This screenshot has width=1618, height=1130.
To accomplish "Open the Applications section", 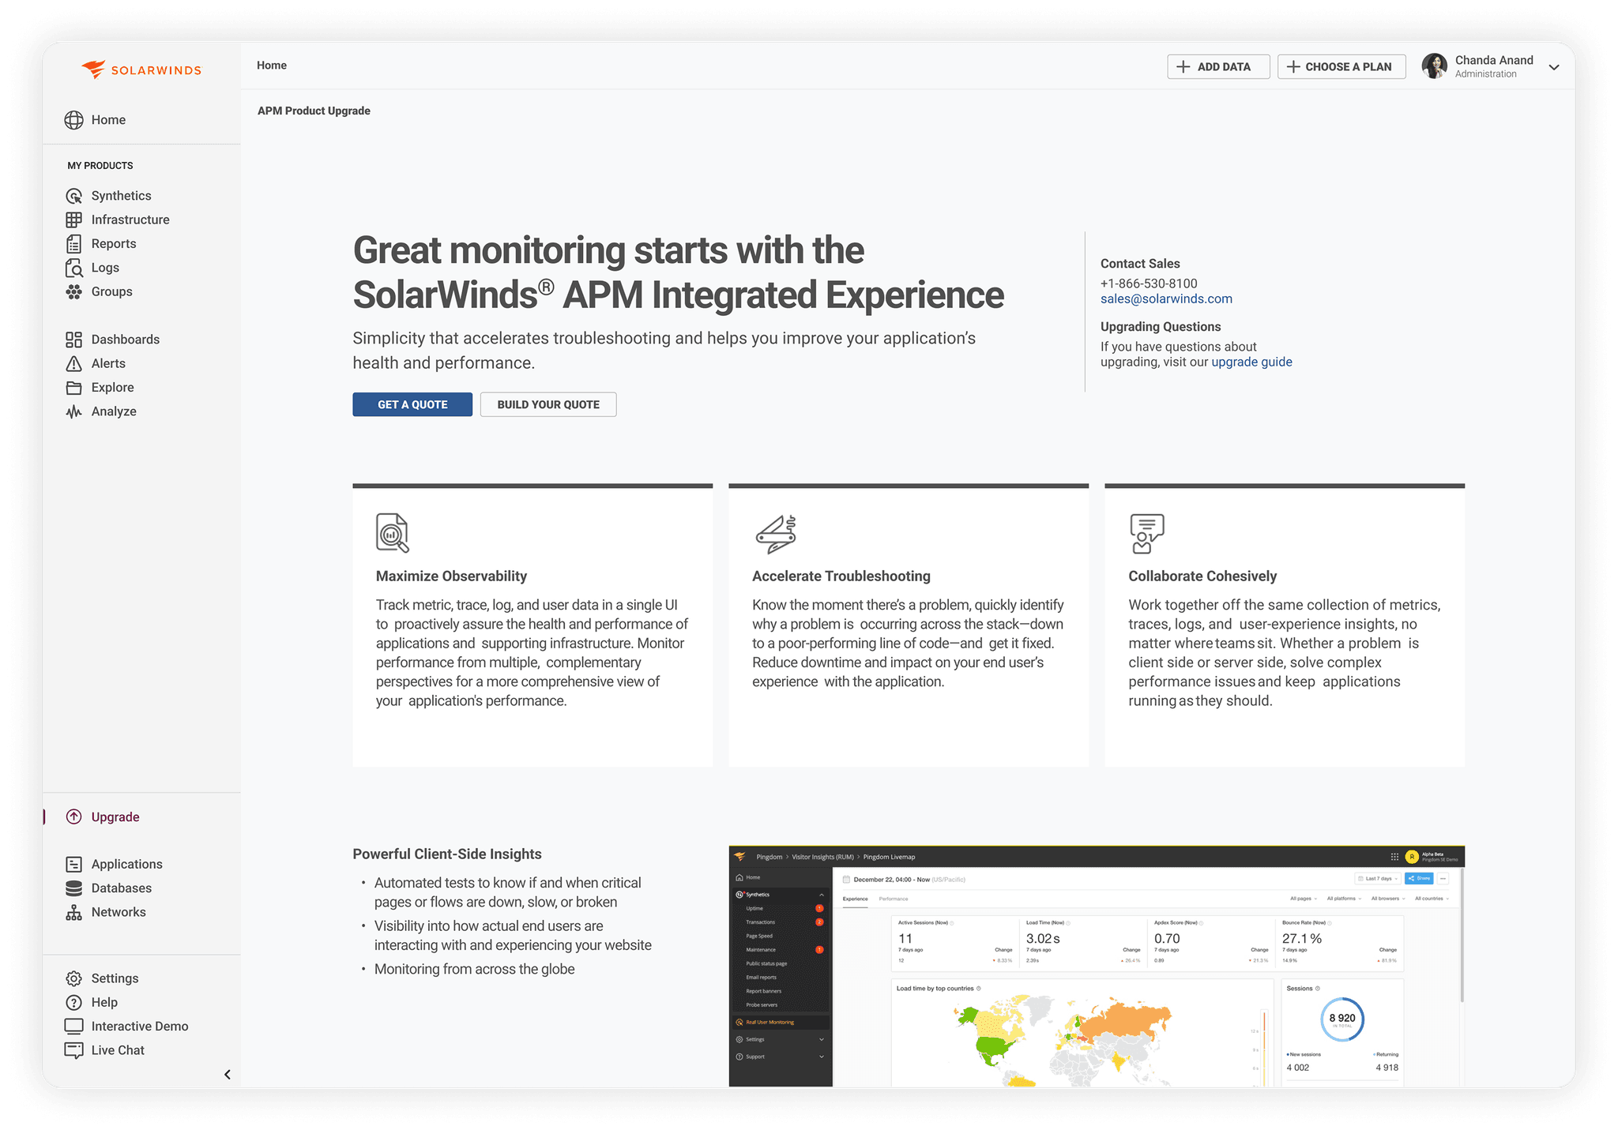I will click(x=126, y=864).
